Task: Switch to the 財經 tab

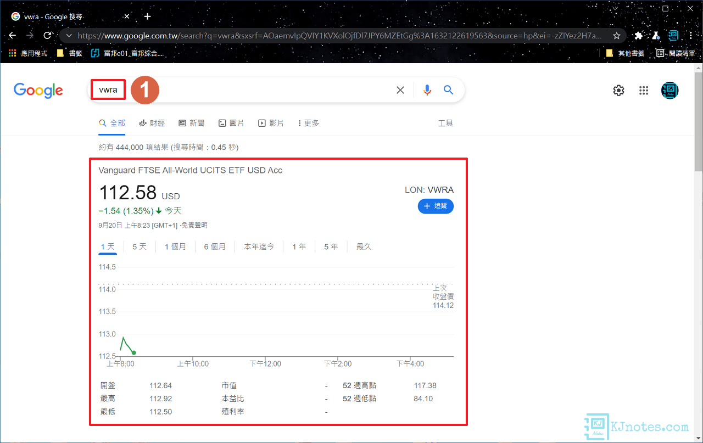Action: click(x=152, y=124)
